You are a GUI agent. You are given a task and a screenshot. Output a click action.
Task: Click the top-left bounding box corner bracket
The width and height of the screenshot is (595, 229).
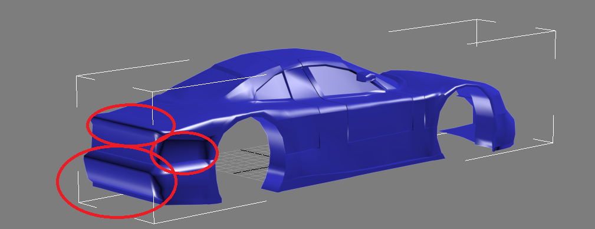pos(86,78)
